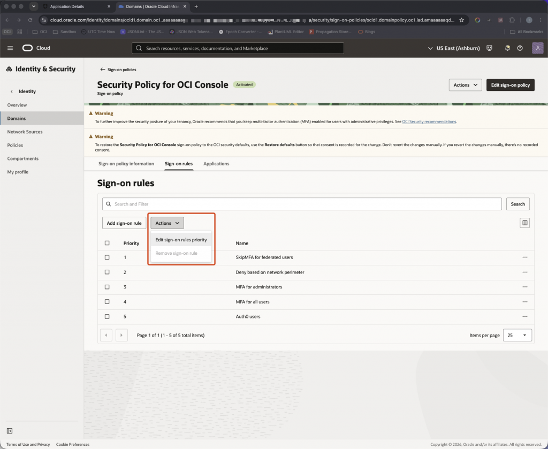The width and height of the screenshot is (548, 449).
Task: Open row menu for MFA for administrators
Action: [x=524, y=287]
